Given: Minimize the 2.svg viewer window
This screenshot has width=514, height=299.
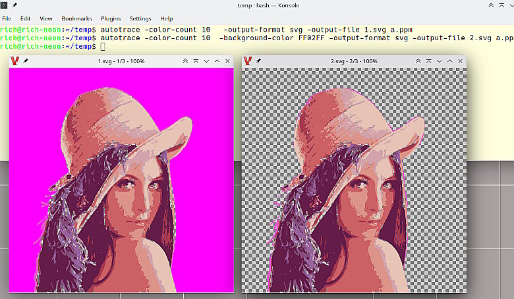Looking at the screenshot, I should [439, 61].
